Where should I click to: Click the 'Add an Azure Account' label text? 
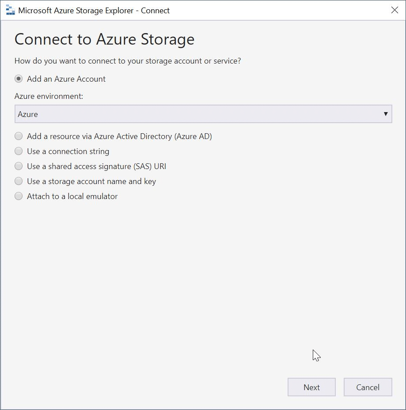(66, 79)
